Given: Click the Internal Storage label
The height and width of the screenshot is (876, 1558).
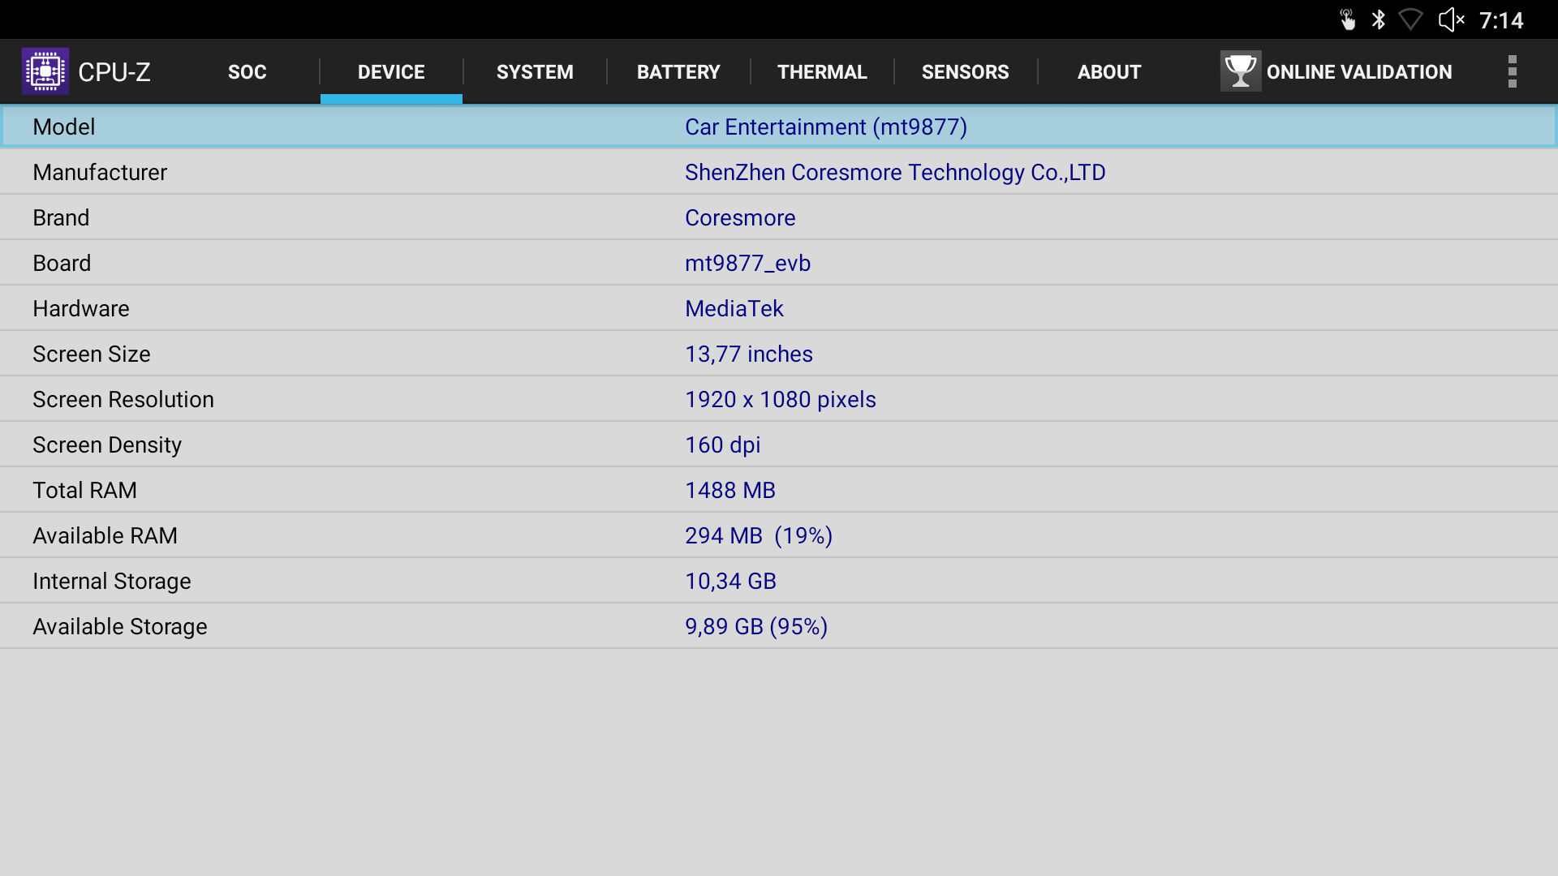Looking at the screenshot, I should pyautogui.click(x=112, y=582).
